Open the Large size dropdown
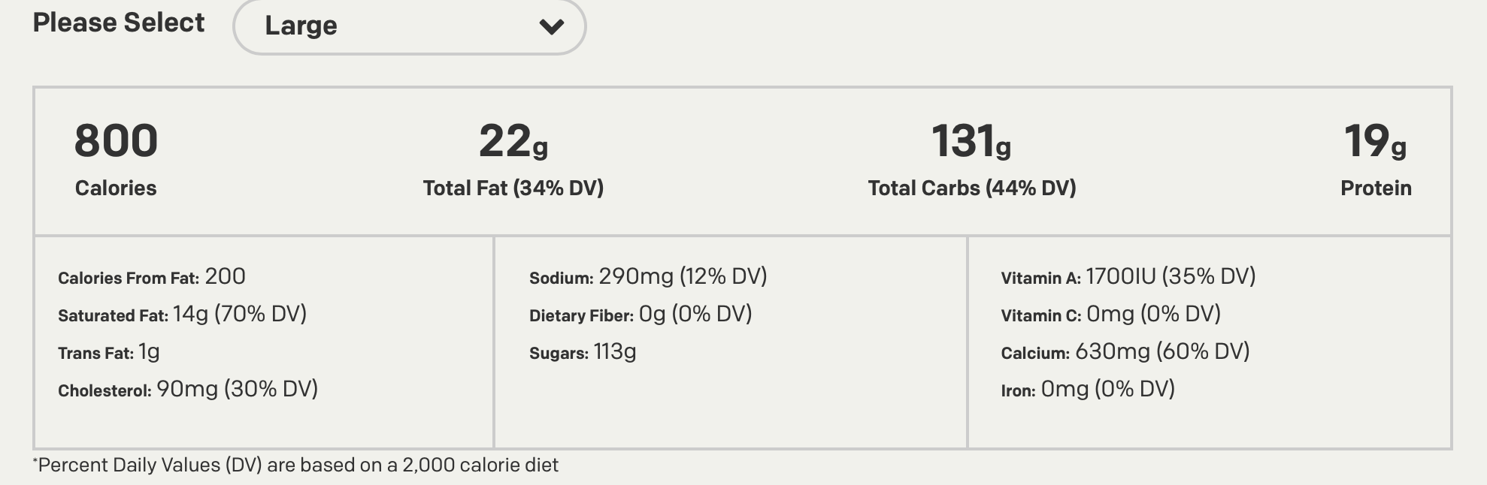1487x485 pixels. 408,26
